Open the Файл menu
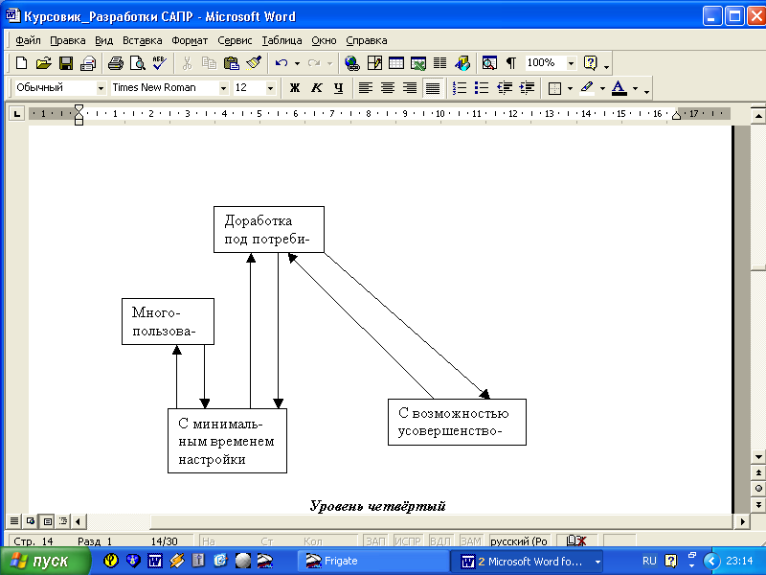The height and width of the screenshot is (575, 766). point(28,40)
